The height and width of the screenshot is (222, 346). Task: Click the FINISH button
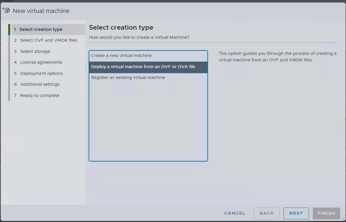click(x=326, y=213)
